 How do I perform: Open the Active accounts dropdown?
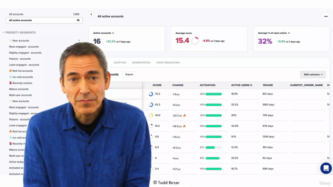point(104,33)
